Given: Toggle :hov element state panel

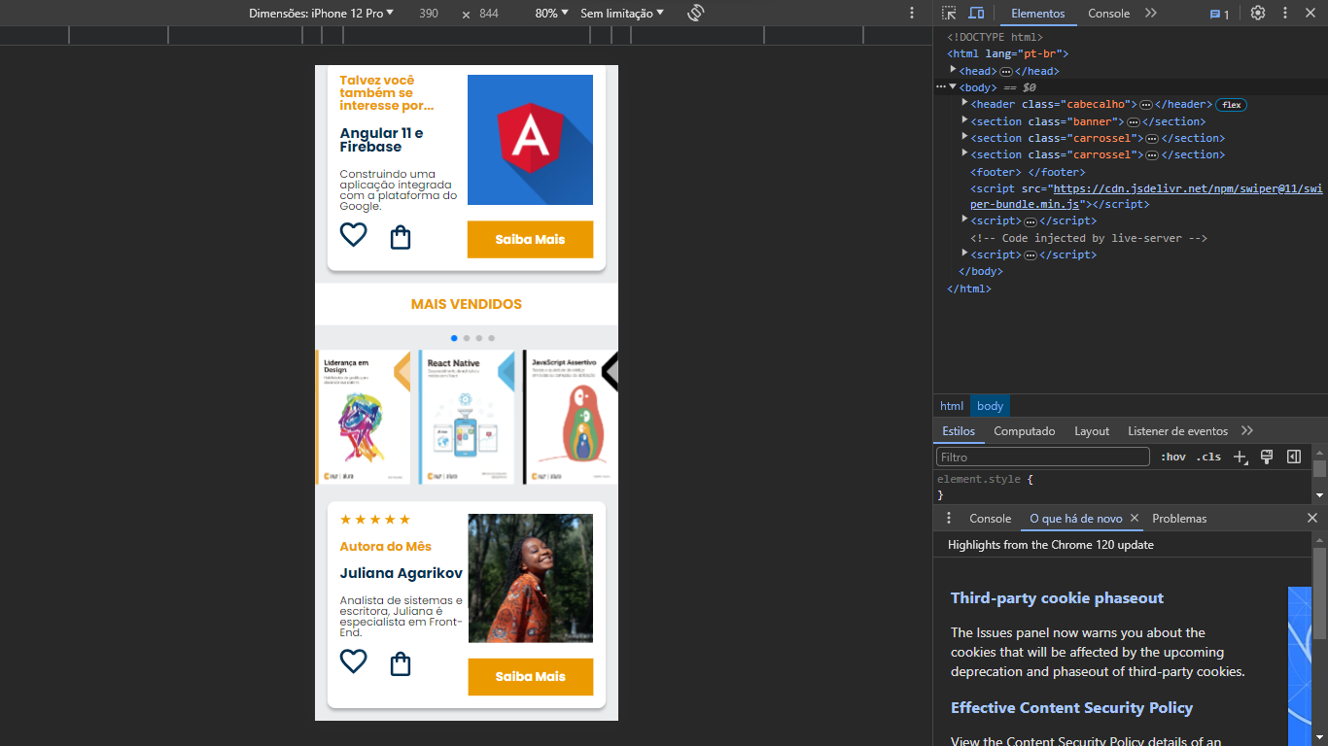Looking at the screenshot, I should click(1173, 457).
